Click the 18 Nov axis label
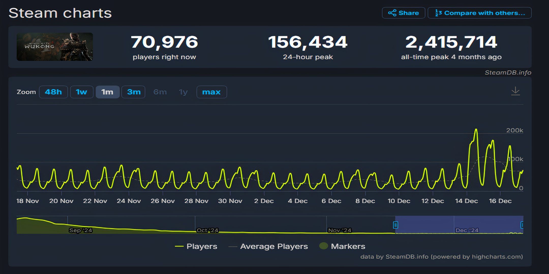Image resolution: width=549 pixels, height=274 pixels. coord(28,201)
